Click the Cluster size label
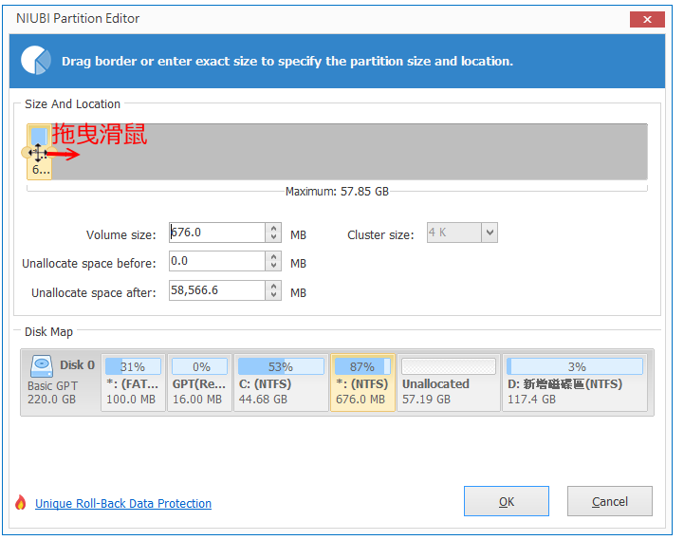Image resolution: width=684 pixels, height=540 pixels. click(380, 234)
